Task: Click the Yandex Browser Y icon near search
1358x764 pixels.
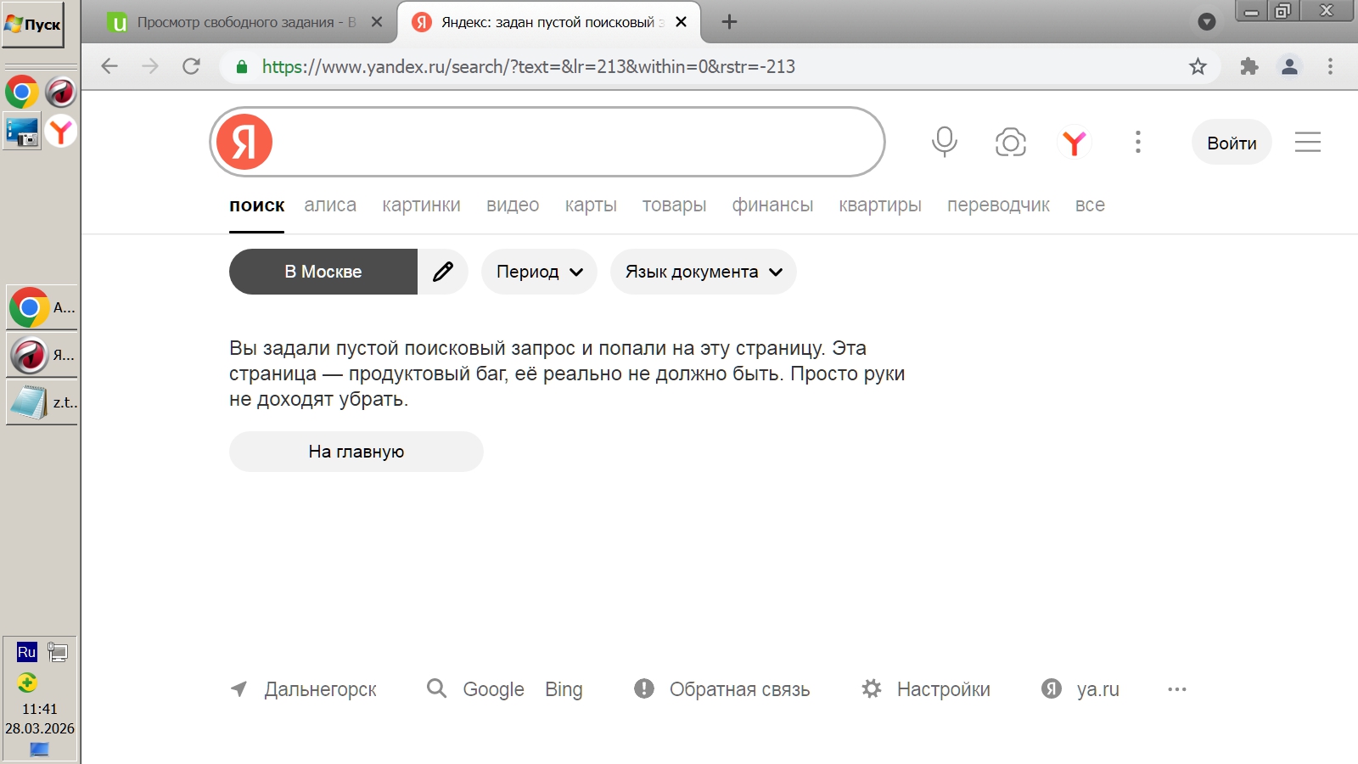Action: coord(1075,142)
